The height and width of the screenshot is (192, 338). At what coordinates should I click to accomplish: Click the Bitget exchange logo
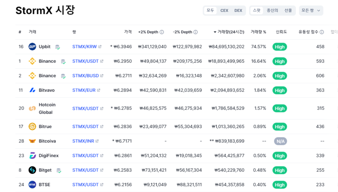[32, 170]
